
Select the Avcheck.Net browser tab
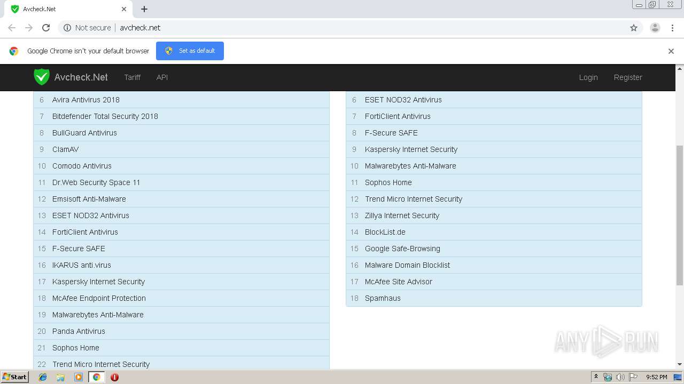[68, 9]
